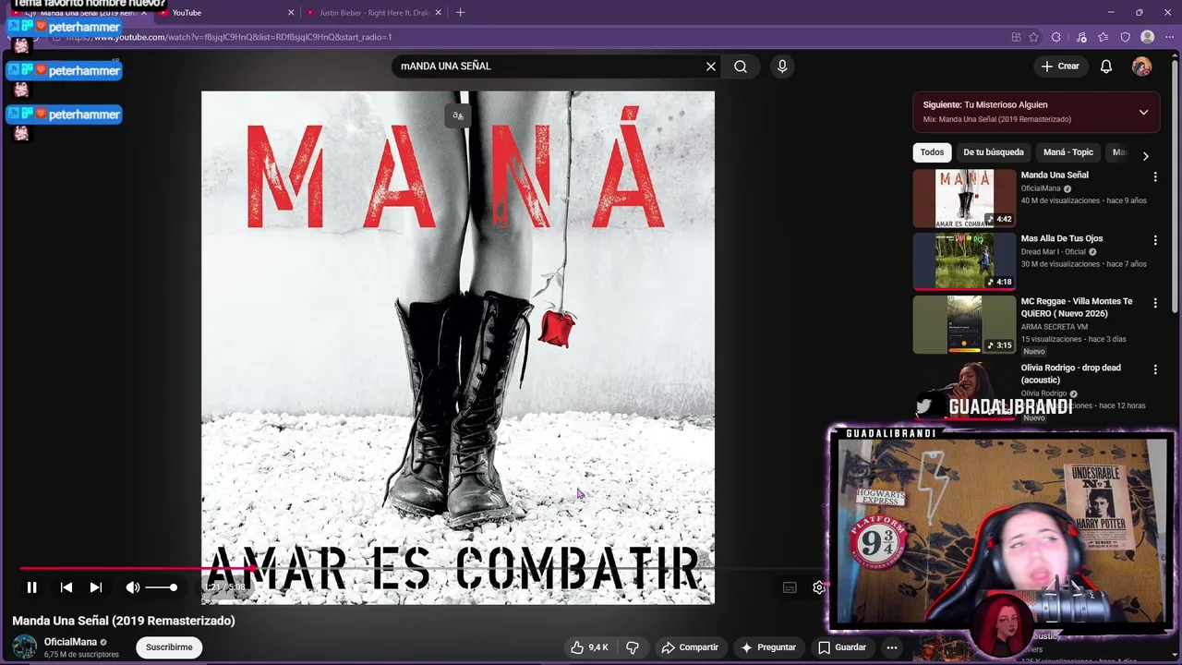Subscribe with Suscribirme button
This screenshot has width=1182, height=665.
click(169, 647)
